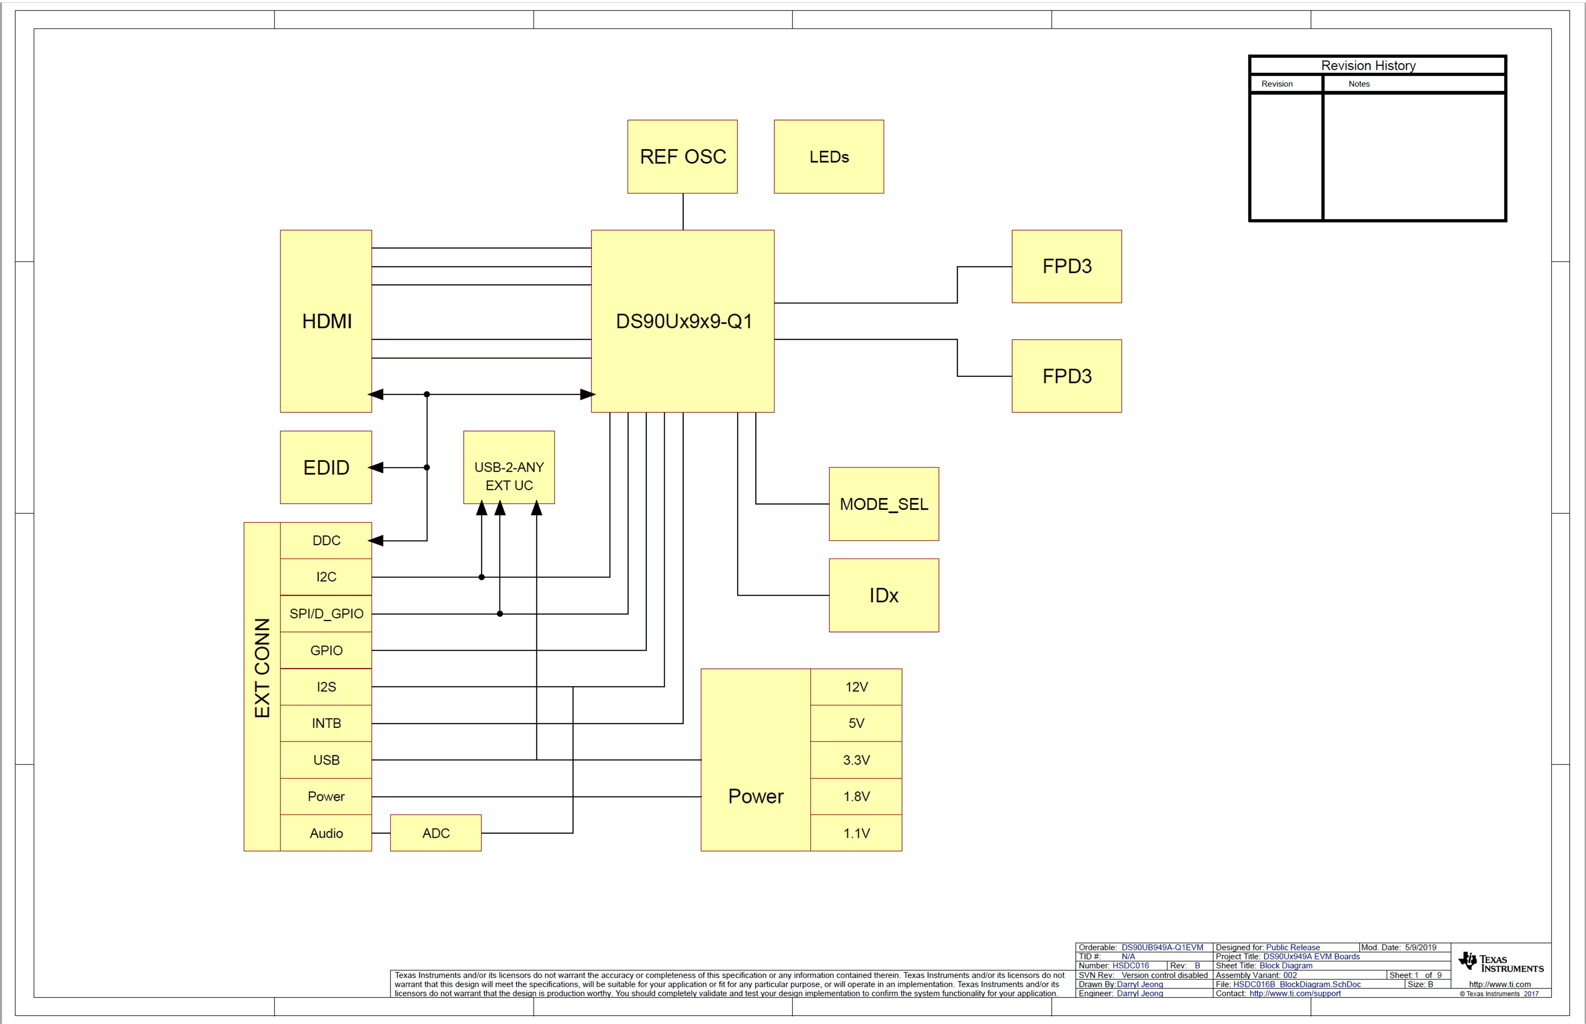Select the SPI/D_GPIO row in EXT CONN

(326, 613)
